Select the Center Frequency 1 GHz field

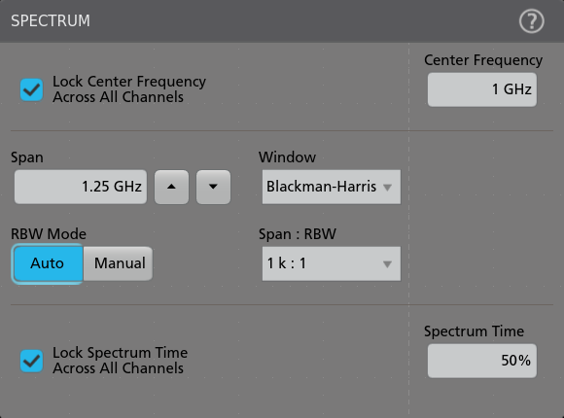point(482,89)
